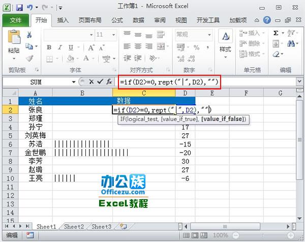Click the Comma Style icon
This screenshot has height=242, width=305.
click(208, 47)
